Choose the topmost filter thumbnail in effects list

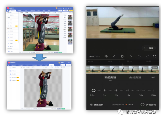tap(70, 18)
